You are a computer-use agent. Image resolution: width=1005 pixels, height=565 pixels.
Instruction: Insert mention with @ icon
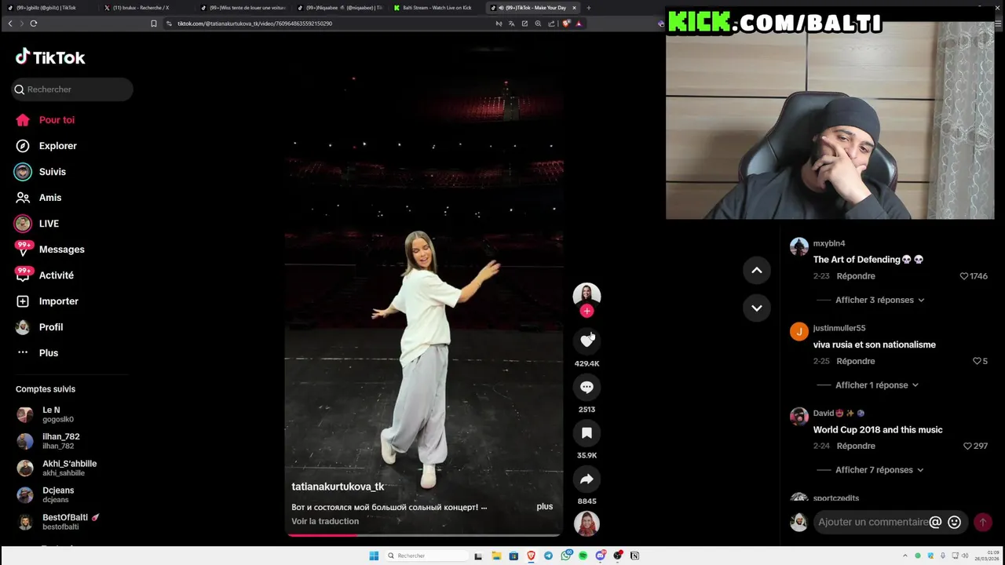[x=935, y=522]
